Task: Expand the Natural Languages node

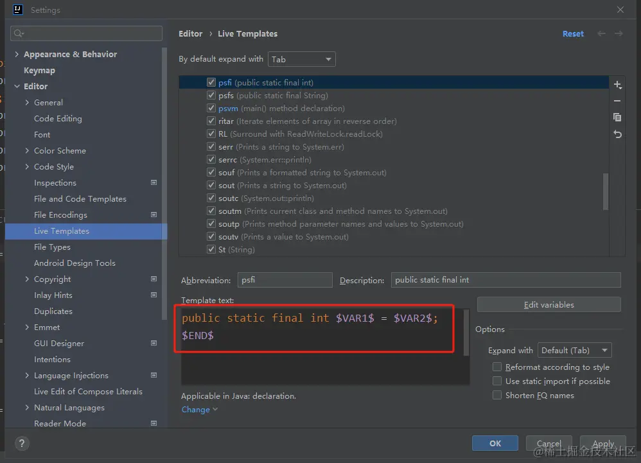Action: click(x=27, y=407)
